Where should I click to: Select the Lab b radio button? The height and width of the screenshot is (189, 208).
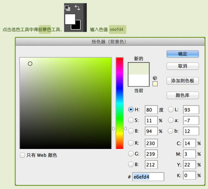[x=171, y=131]
